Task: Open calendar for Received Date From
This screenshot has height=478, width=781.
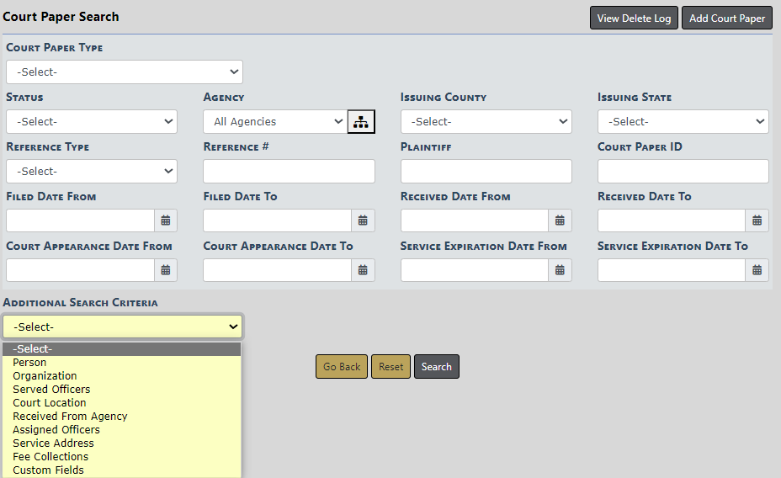Action: 560,220
